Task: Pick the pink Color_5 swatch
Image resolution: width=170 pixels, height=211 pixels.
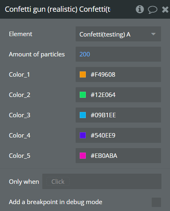Action: point(83,156)
